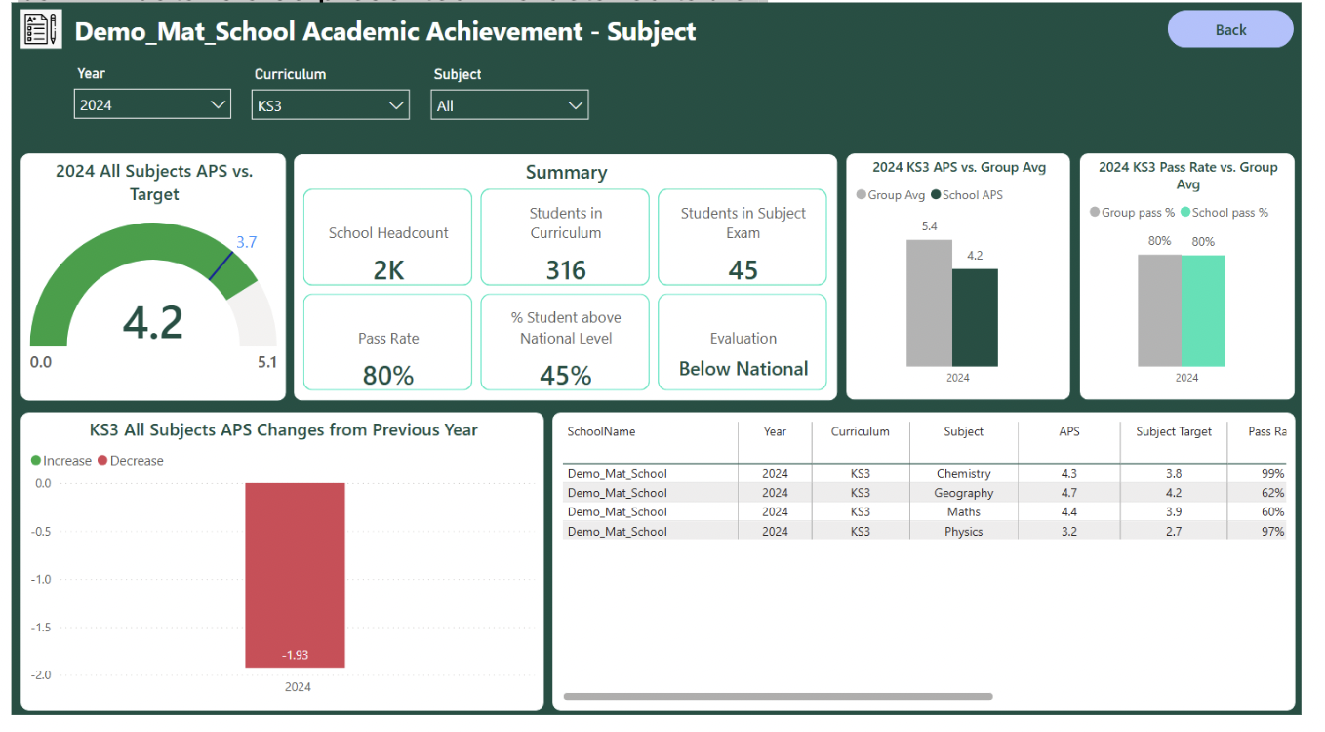Viewport: 1325px width, 732px height.
Task: Click the report checklist icon beside the title
Action: tap(41, 30)
